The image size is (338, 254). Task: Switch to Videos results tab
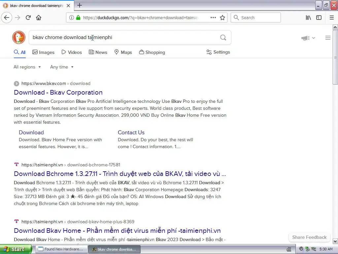pyautogui.click(x=72, y=52)
